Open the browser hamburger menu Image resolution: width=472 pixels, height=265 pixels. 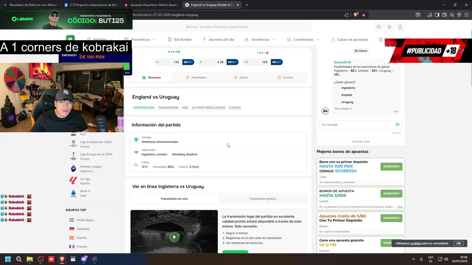pos(466,15)
